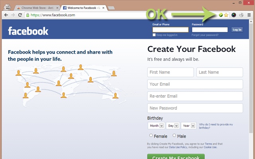Click the text It's free and always will be
This screenshot has width=255, height=159.
[x=173, y=59]
